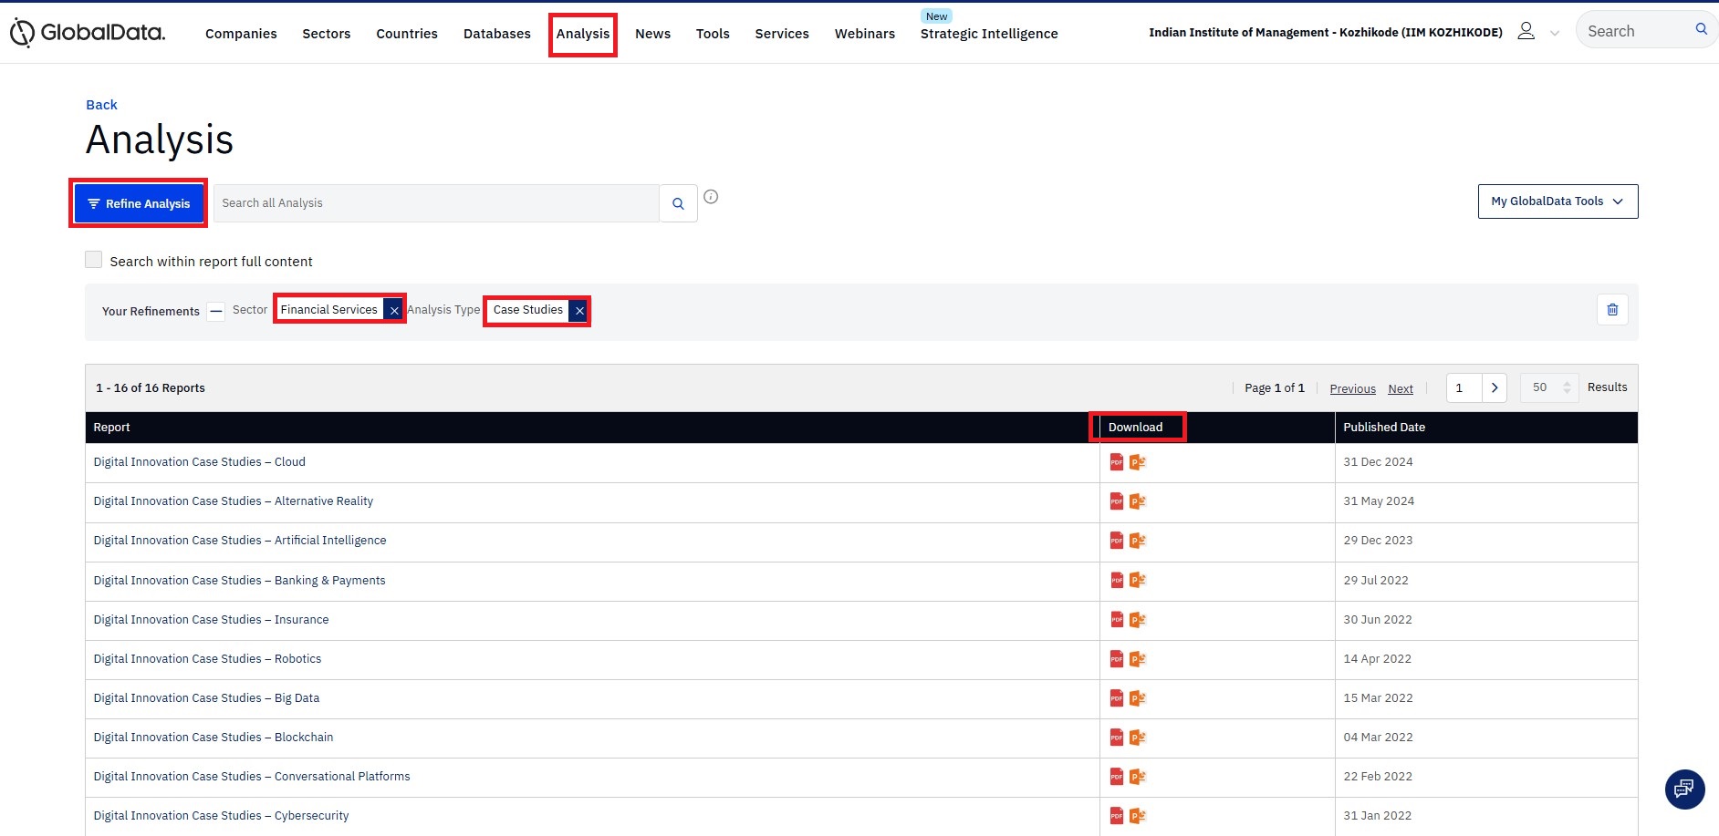Click the trash icon to clear refinements

1612,310
